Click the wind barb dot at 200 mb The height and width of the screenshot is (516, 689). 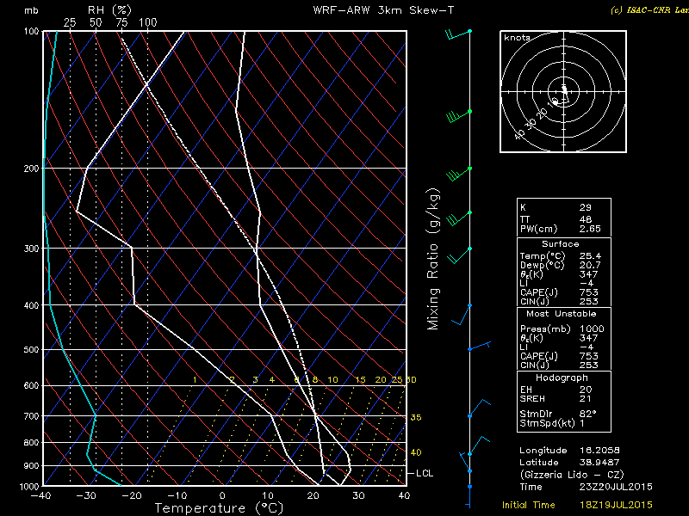[469, 169]
